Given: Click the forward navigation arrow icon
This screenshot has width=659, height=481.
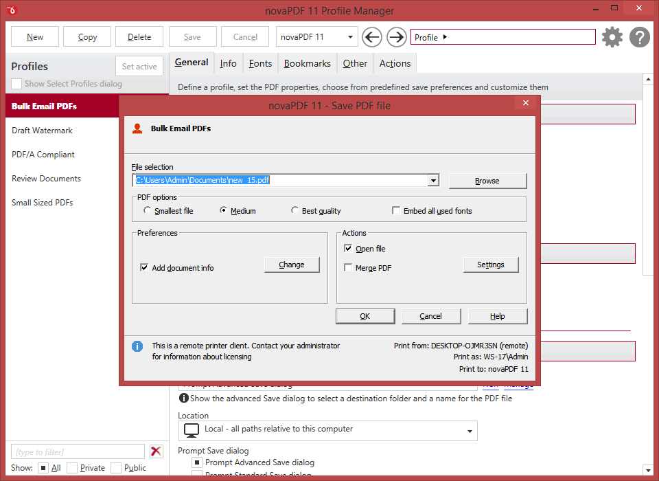Looking at the screenshot, I should click(396, 37).
